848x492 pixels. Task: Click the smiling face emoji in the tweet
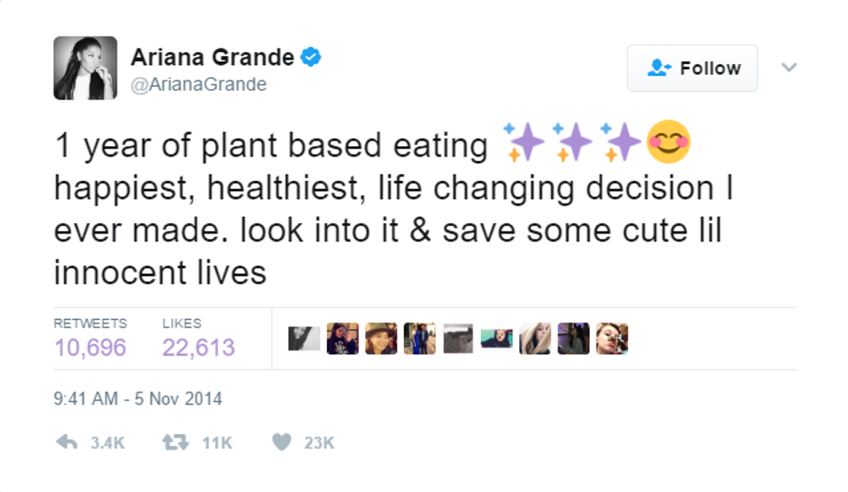click(x=669, y=142)
